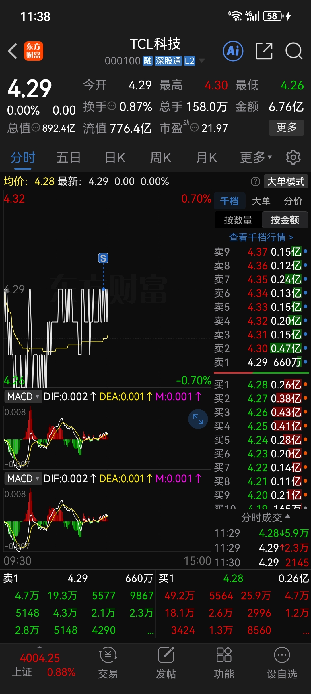
Task: Switch to 月K tab
Action: [207, 157]
